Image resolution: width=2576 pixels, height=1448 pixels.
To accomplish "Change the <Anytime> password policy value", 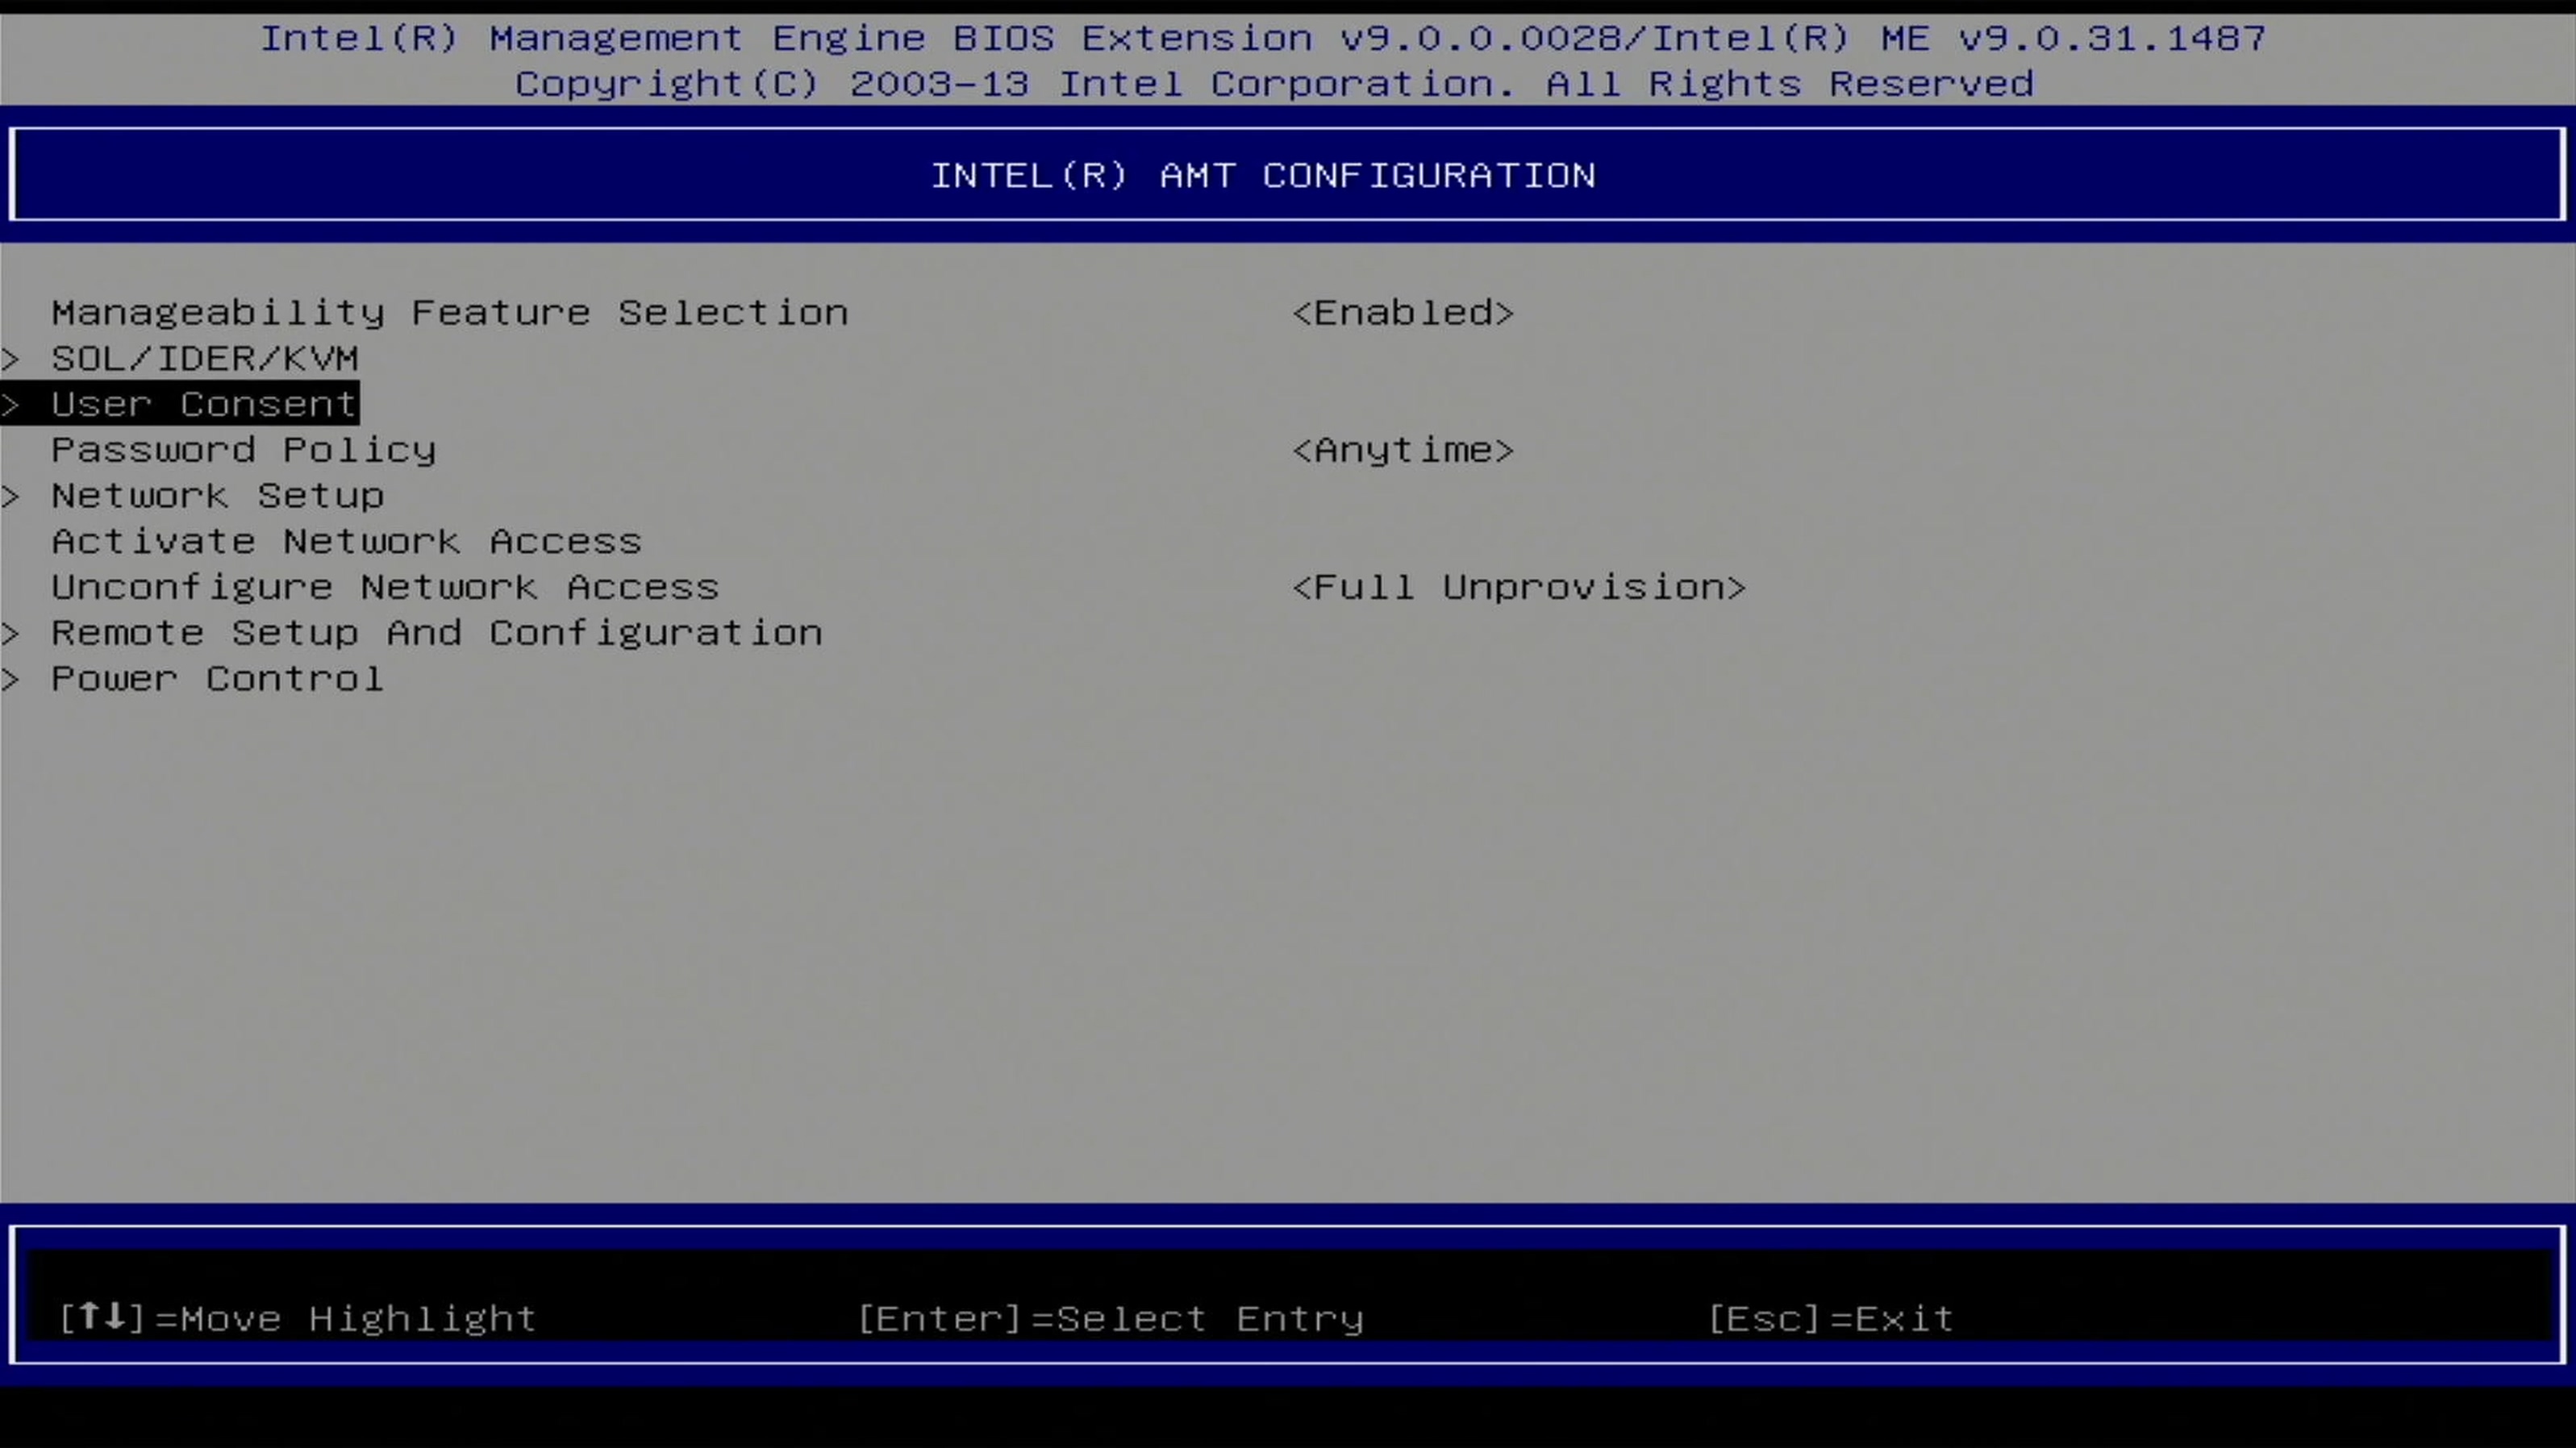I will [1403, 450].
